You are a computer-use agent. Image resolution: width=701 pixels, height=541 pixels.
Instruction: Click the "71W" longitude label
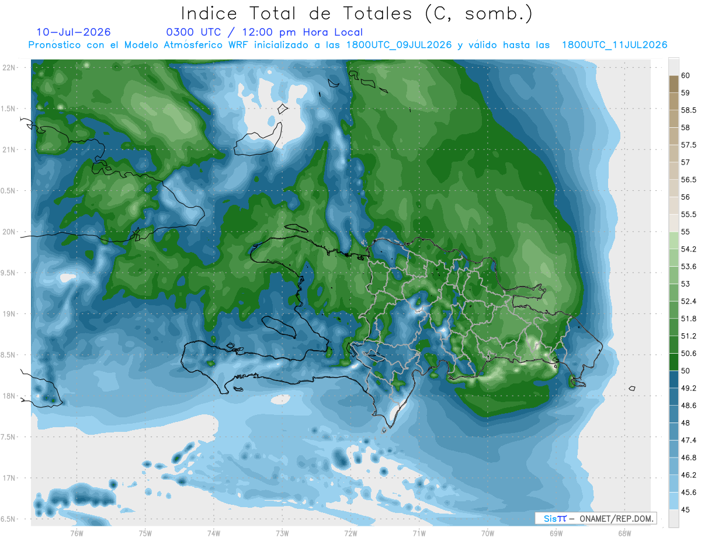419,533
